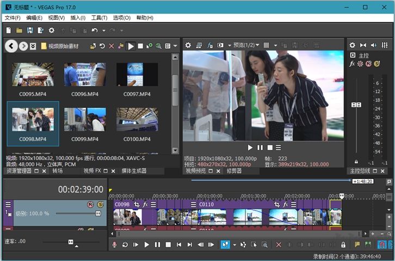Open the 工具(T) menu
The image size is (395, 261).
point(100,18)
